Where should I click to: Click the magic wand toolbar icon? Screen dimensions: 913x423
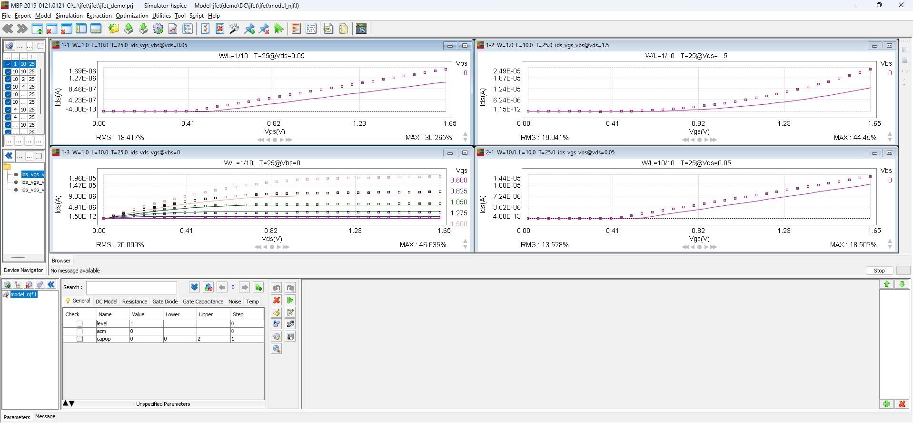click(234, 29)
